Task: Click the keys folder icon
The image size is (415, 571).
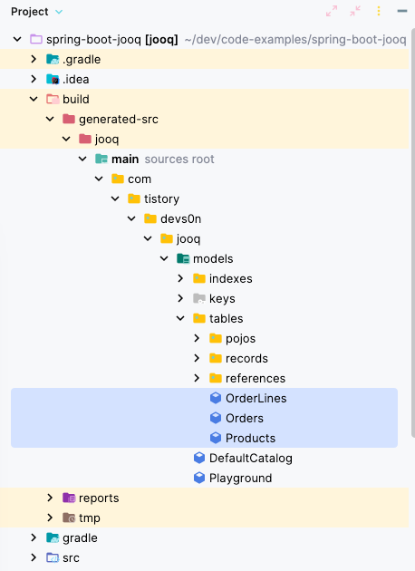Action: 199,298
